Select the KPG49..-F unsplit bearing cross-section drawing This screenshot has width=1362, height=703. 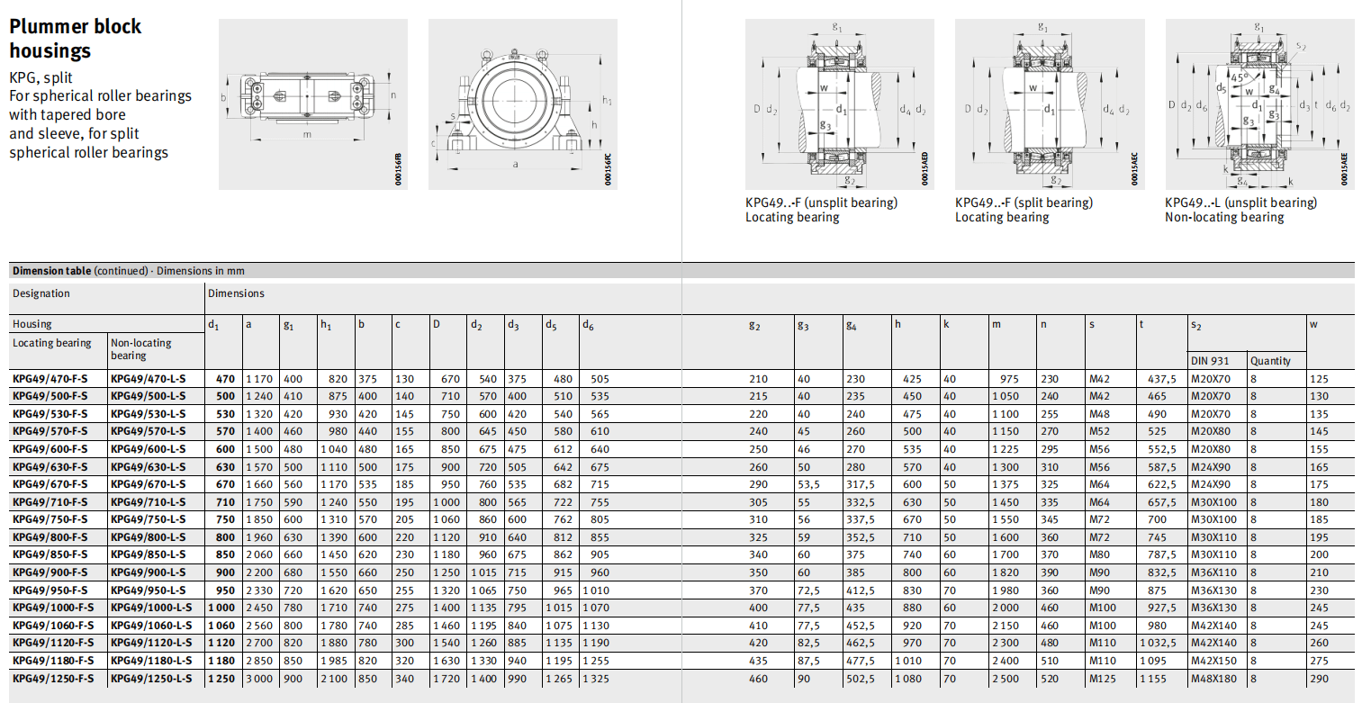(x=839, y=104)
